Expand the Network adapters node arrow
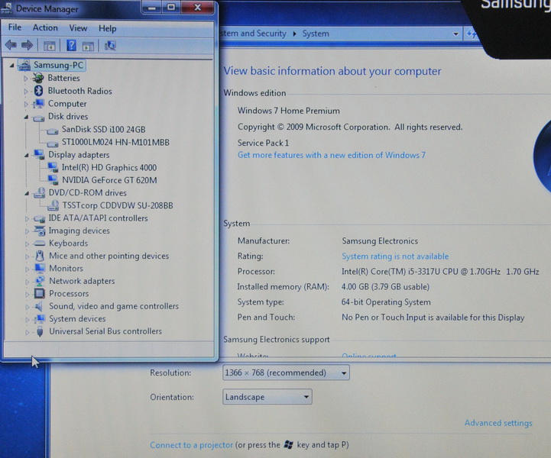 point(27,282)
